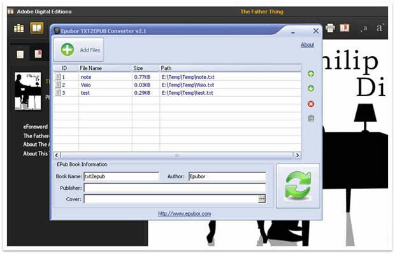Click the 0.03KB size cell
Viewport: 395px width, 254px height.
coord(142,85)
